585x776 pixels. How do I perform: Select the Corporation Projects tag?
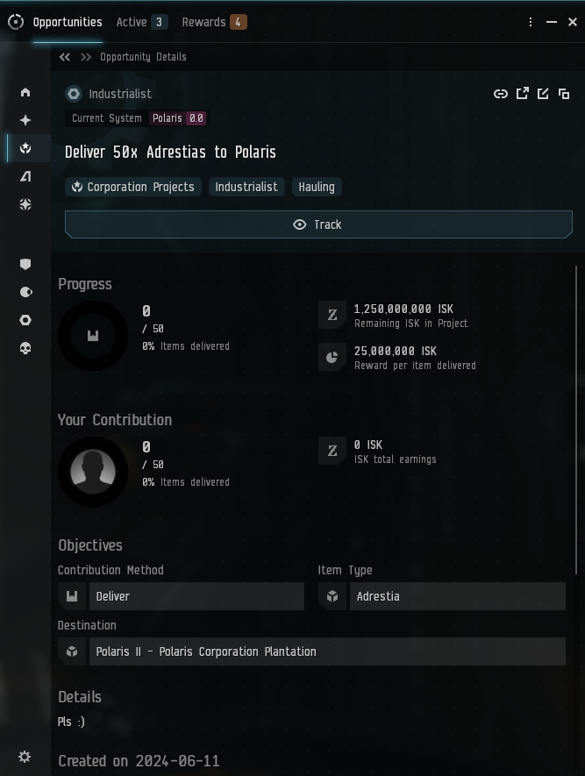pos(133,187)
